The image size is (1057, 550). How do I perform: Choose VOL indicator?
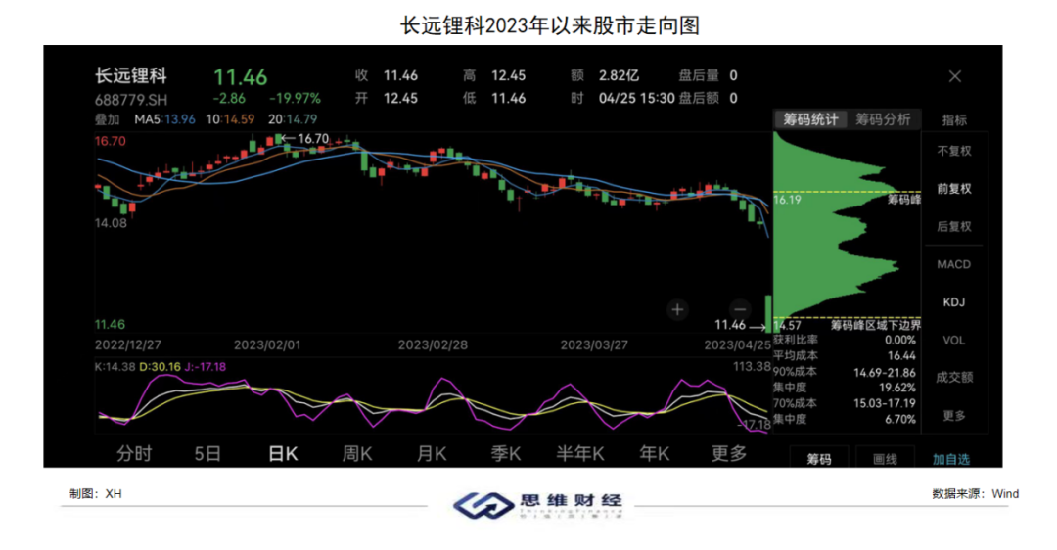[954, 340]
